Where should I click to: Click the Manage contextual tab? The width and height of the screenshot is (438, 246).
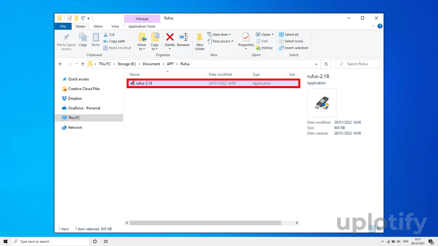(142, 19)
